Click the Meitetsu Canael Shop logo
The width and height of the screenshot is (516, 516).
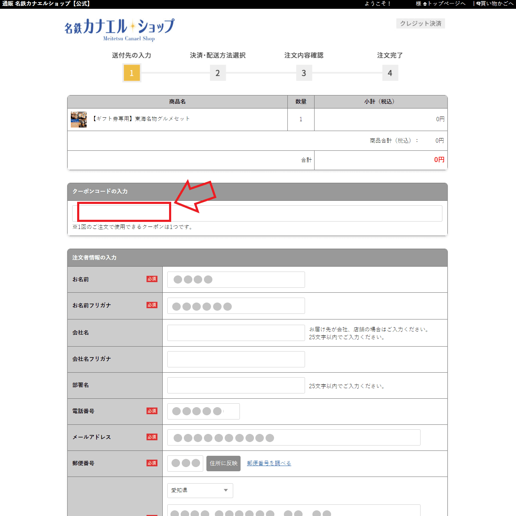click(119, 30)
